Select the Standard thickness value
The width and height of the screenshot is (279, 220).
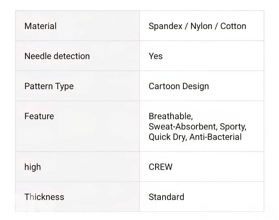click(x=166, y=197)
